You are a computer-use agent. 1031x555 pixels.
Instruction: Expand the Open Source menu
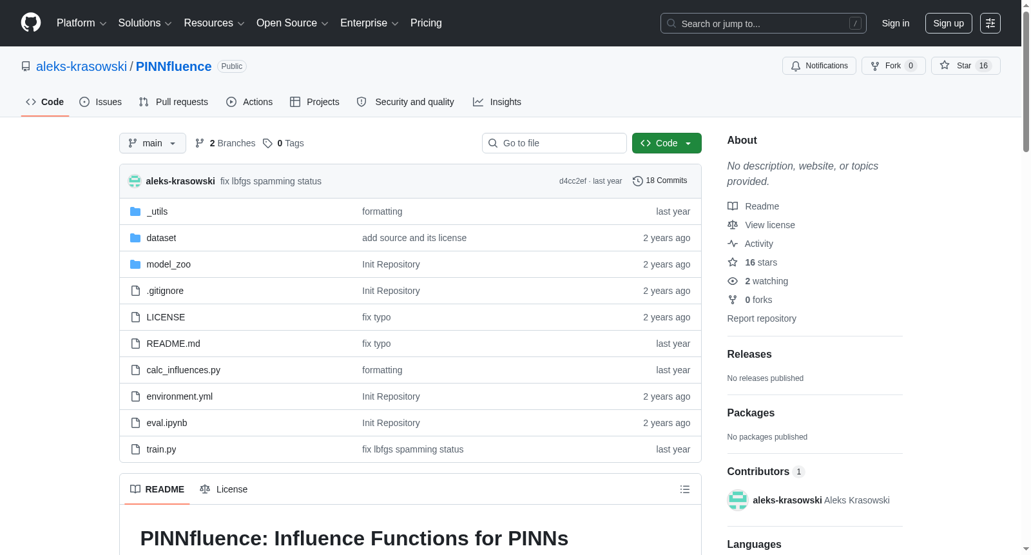[x=293, y=23]
